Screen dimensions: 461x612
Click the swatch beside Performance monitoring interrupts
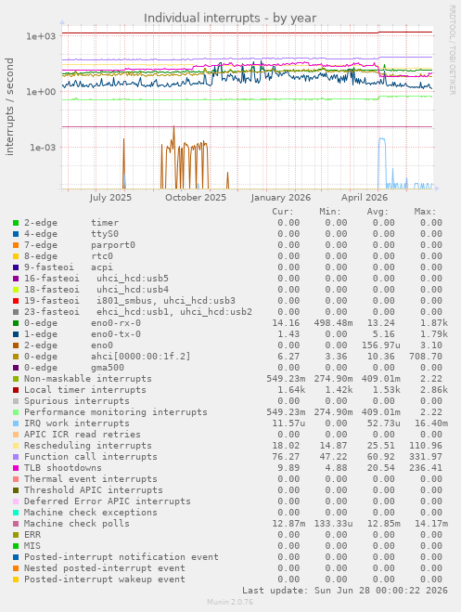16,412
